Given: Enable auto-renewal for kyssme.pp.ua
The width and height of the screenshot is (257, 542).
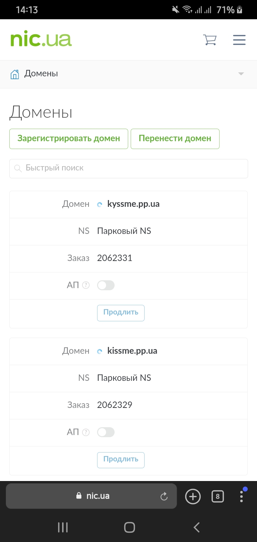Looking at the screenshot, I should (106, 285).
